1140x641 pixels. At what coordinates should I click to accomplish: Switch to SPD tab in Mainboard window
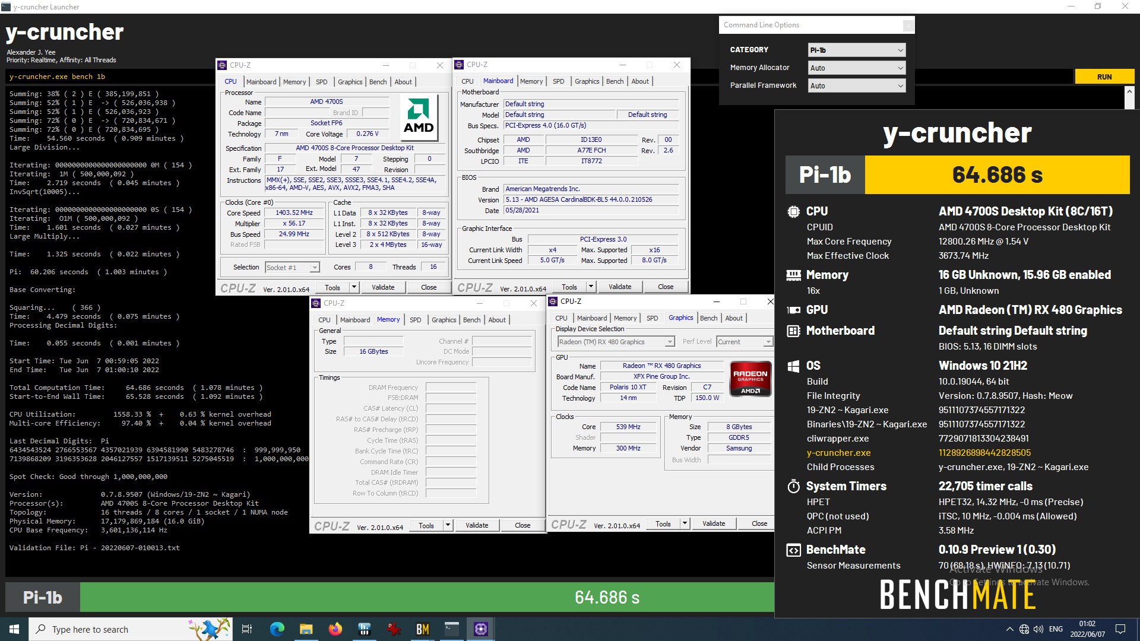click(x=558, y=81)
